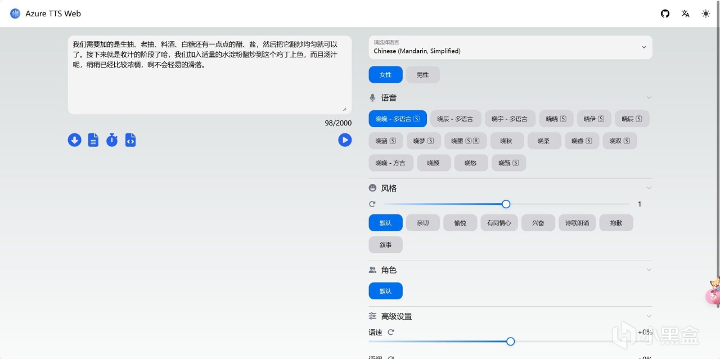This screenshot has width=720, height=359.
Task: Click the code file SSML icon
Action: pyautogui.click(x=130, y=140)
